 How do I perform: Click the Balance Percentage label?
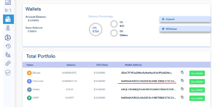(101, 16)
